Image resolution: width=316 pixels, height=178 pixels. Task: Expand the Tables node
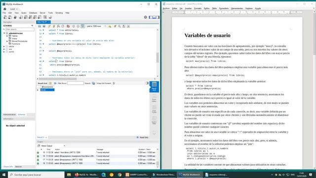7,36
